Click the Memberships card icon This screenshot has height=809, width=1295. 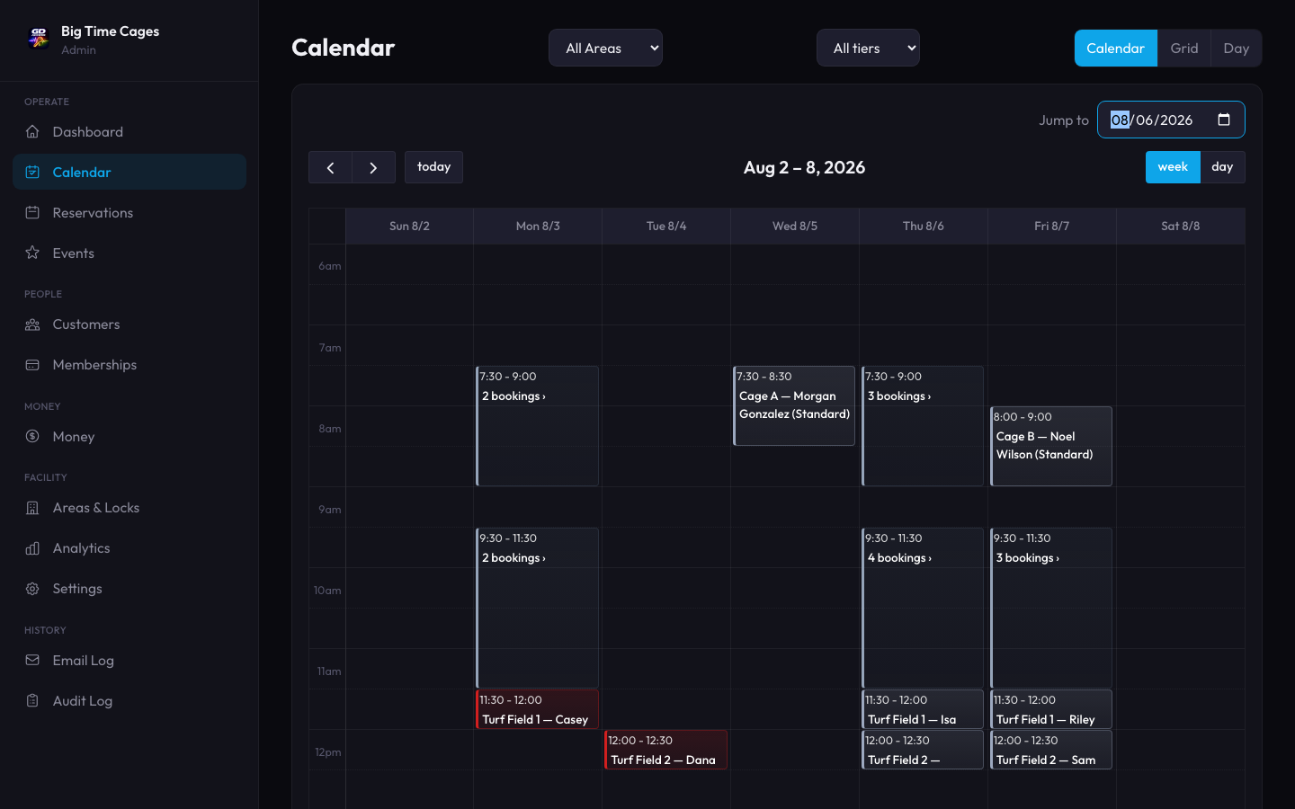32,365
